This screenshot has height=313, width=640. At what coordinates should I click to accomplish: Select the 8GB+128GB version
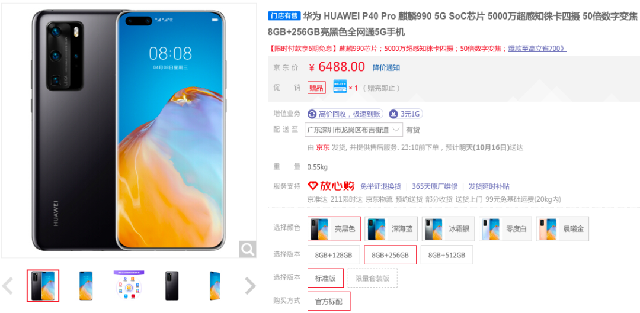[x=334, y=255]
